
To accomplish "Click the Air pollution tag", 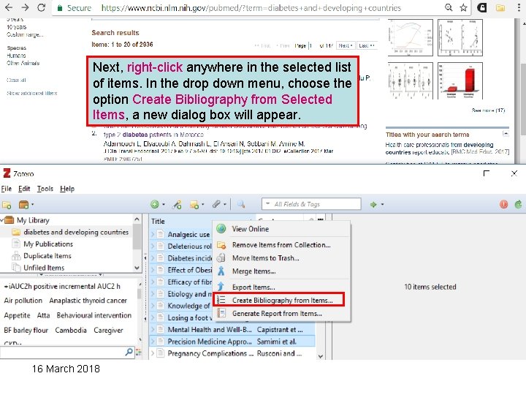I will 23,301.
